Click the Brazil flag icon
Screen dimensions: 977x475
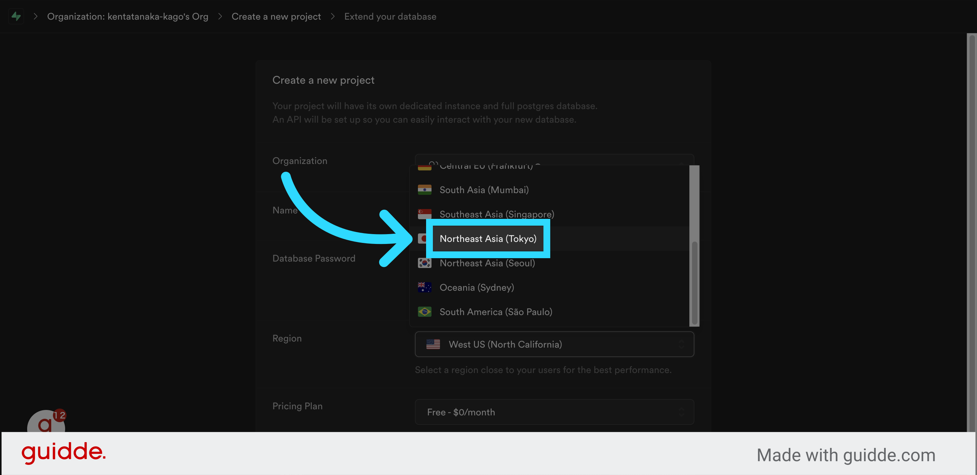pos(424,312)
